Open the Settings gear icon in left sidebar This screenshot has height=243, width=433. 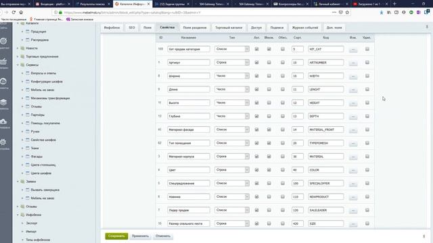coord(3,142)
